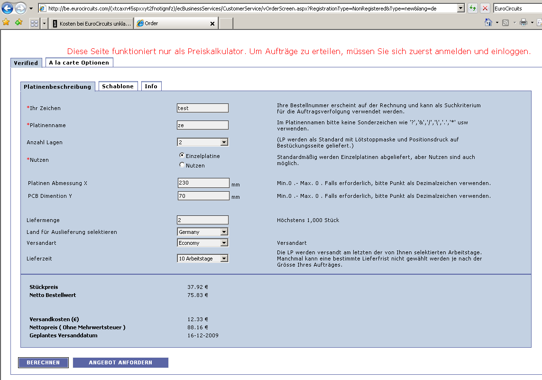Open the recent pages dropdown arrow

tap(31, 8)
